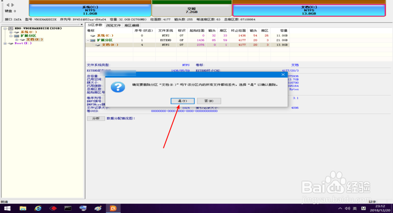This screenshot has height=213, width=393.
Task: Click the Boot(X:) drive icon in tree
Action: (x=11, y=43)
